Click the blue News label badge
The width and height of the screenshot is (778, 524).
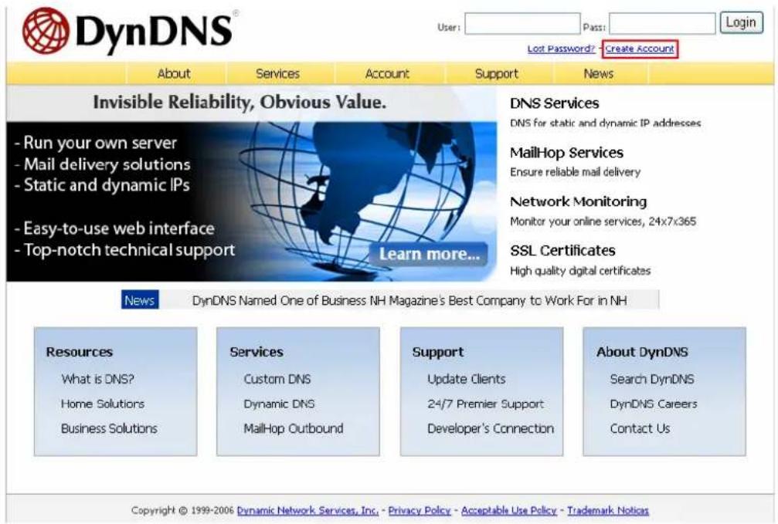pyautogui.click(x=140, y=300)
